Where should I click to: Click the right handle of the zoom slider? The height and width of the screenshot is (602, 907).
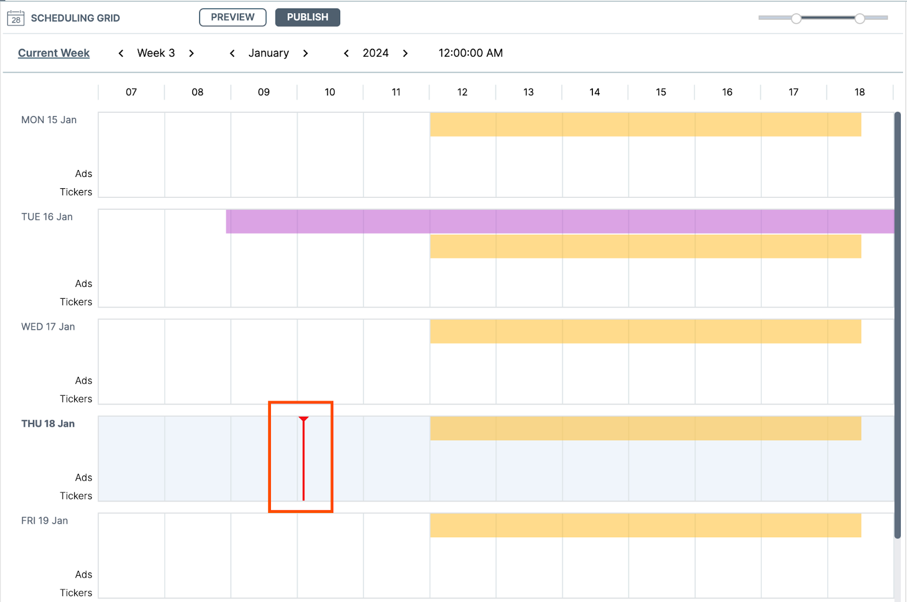point(861,18)
